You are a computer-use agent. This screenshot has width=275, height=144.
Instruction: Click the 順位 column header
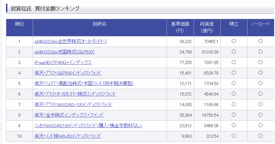pyautogui.click(x=19, y=24)
